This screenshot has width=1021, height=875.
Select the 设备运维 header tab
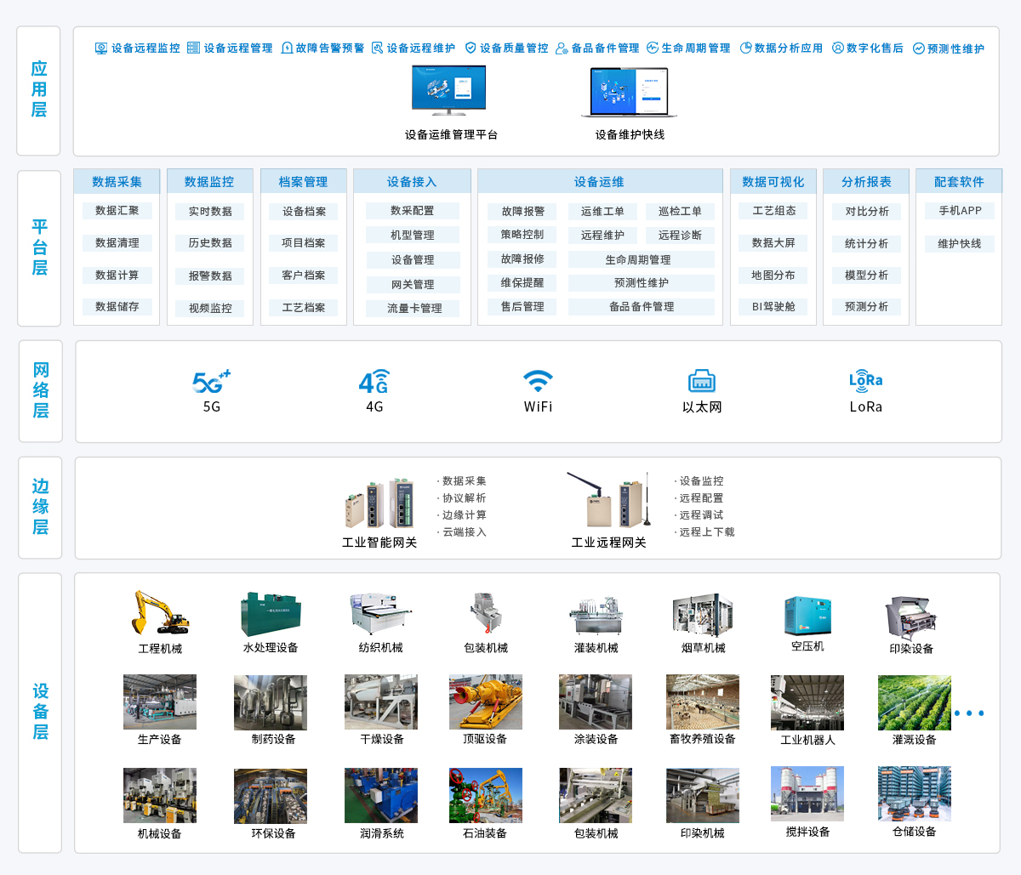pos(599,182)
